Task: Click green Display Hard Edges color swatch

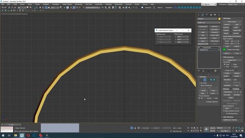Action: pyautogui.click(x=224, y=49)
